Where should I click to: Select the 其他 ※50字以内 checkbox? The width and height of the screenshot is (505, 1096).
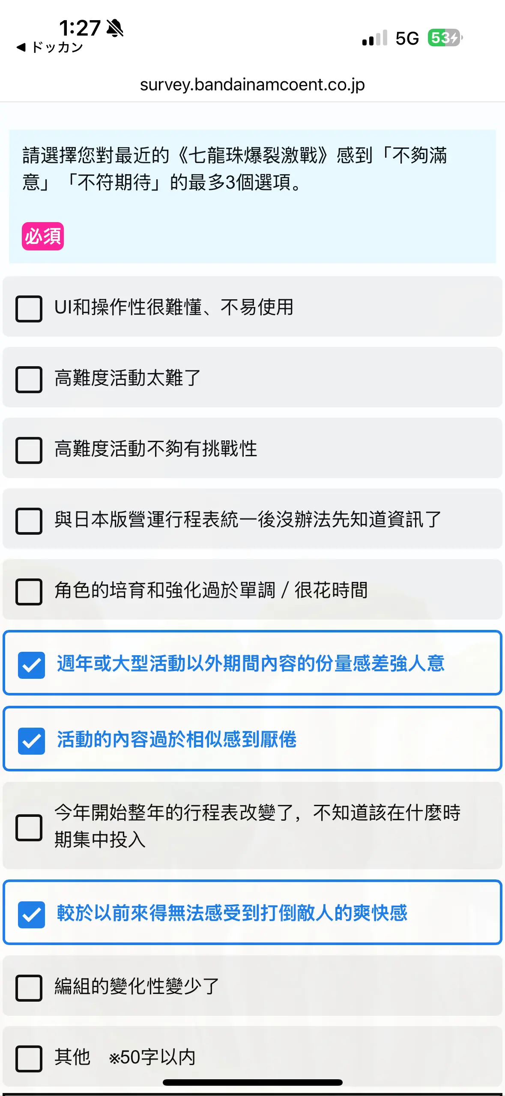click(x=29, y=1059)
